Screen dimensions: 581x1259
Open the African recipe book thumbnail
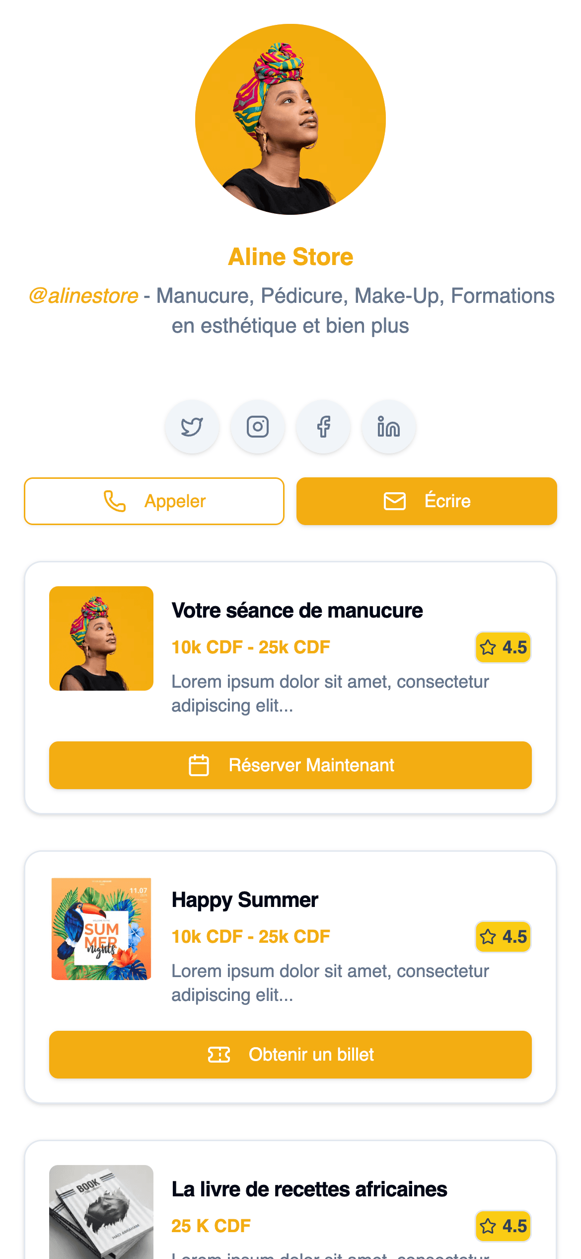point(101,1211)
